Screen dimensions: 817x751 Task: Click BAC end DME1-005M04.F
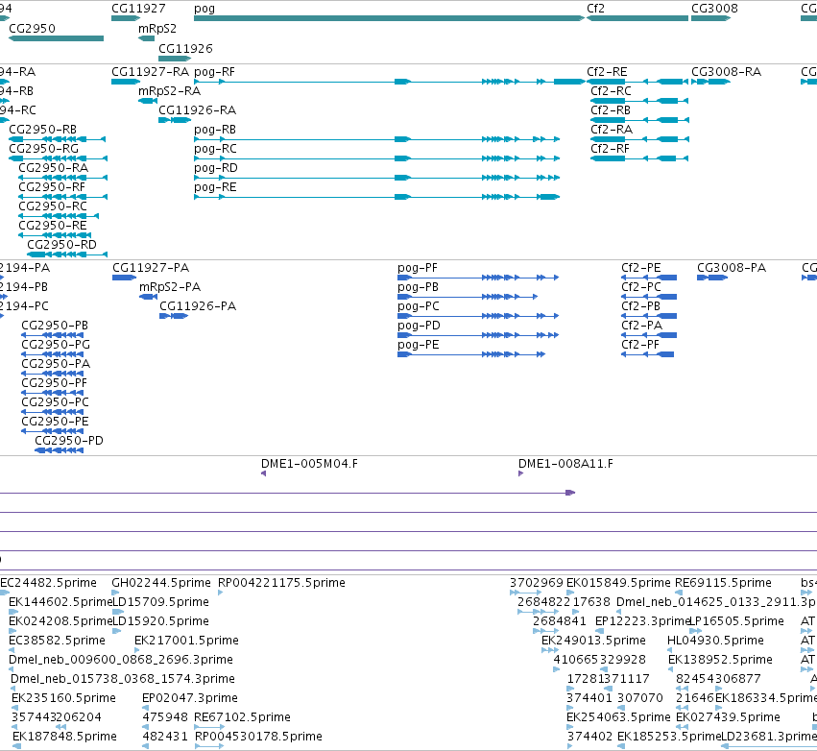[x=263, y=473]
